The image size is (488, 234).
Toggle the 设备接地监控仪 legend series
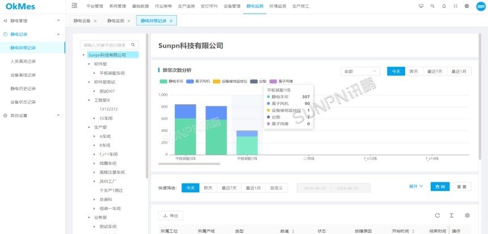click(230, 82)
